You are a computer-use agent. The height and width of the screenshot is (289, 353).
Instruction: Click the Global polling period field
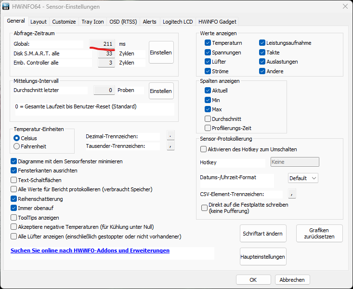pyautogui.click(x=102, y=44)
